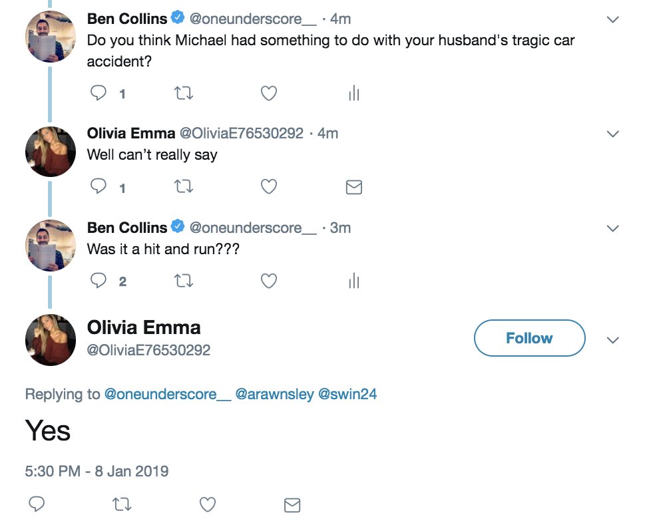
Task: Share the "Yes" tweet via direct message
Action: pyautogui.click(x=292, y=505)
